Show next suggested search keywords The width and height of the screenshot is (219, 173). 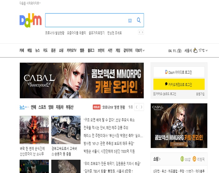[142, 32]
